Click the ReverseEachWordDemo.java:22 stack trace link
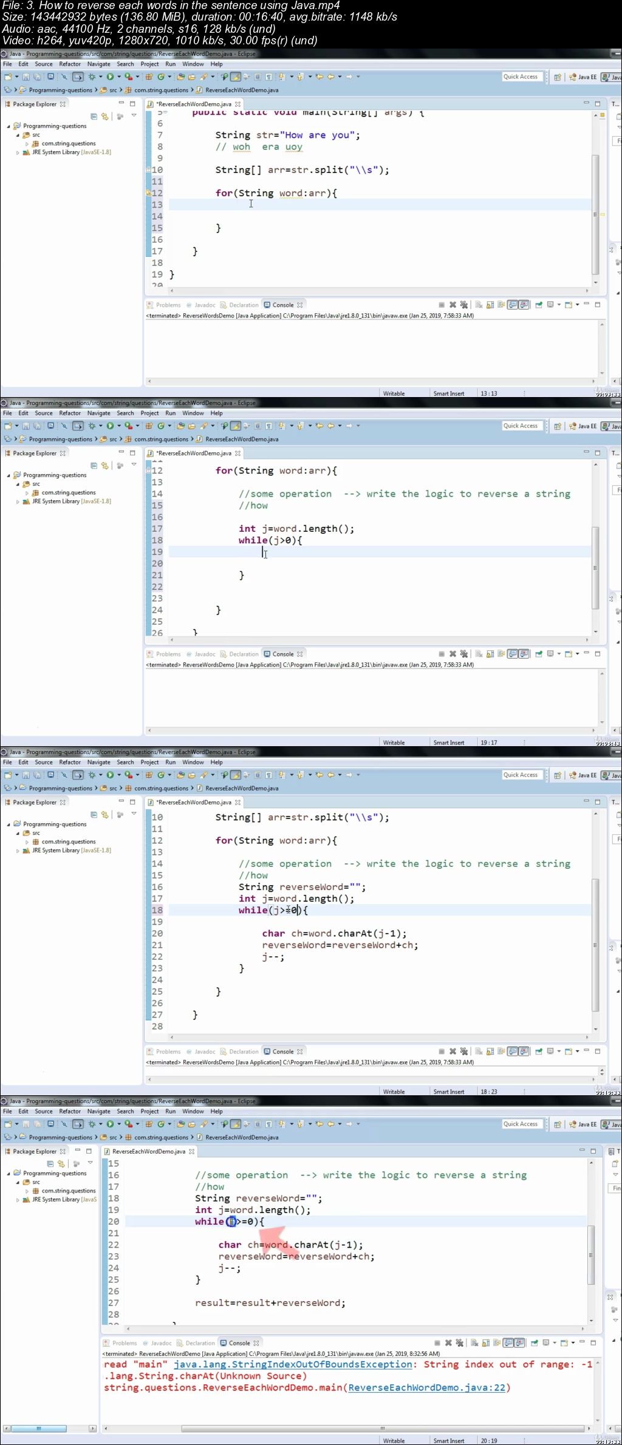 427,1387
